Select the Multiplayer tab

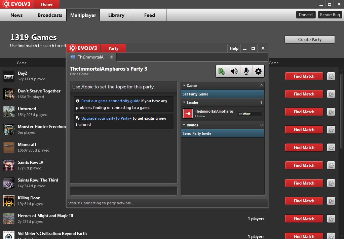pyautogui.click(x=83, y=15)
